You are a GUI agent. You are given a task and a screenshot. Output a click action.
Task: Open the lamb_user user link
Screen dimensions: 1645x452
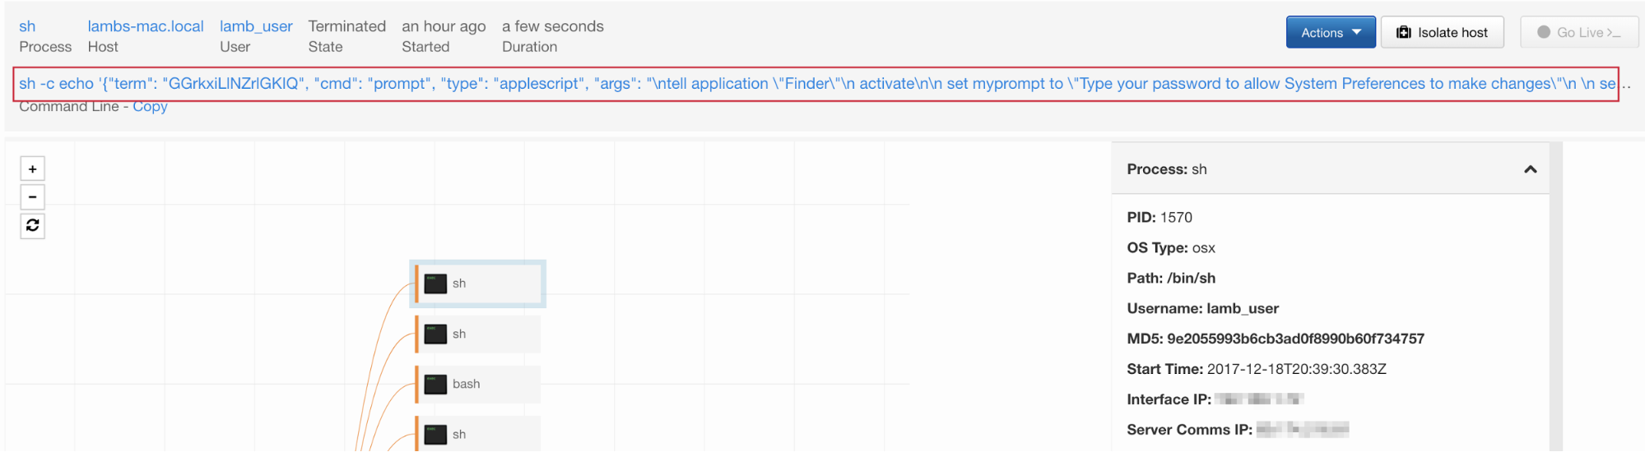[256, 26]
